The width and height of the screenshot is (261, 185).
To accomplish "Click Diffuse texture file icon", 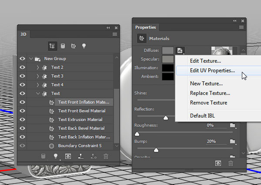I will pyautogui.click(x=181, y=50).
